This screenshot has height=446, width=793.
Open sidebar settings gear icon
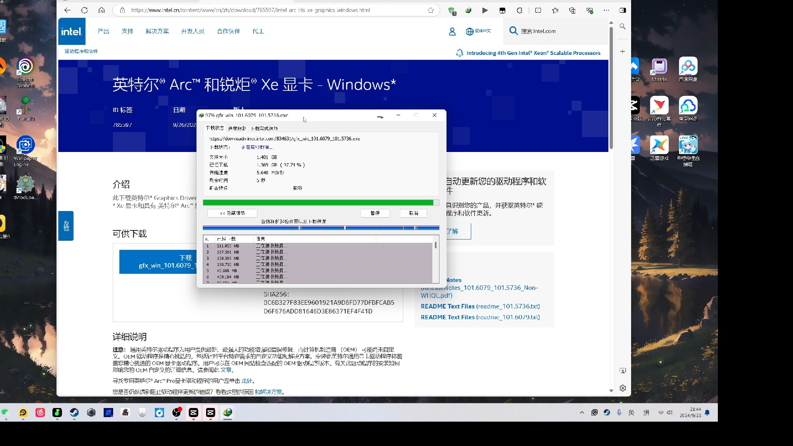(623, 388)
